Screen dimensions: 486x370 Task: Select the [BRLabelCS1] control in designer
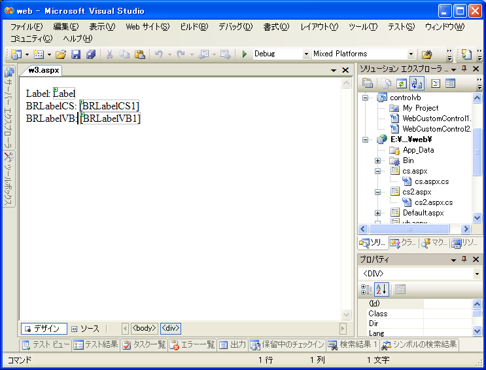click(109, 106)
